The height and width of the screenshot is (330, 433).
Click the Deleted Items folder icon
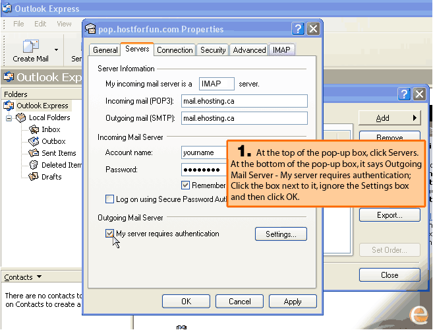click(34, 165)
